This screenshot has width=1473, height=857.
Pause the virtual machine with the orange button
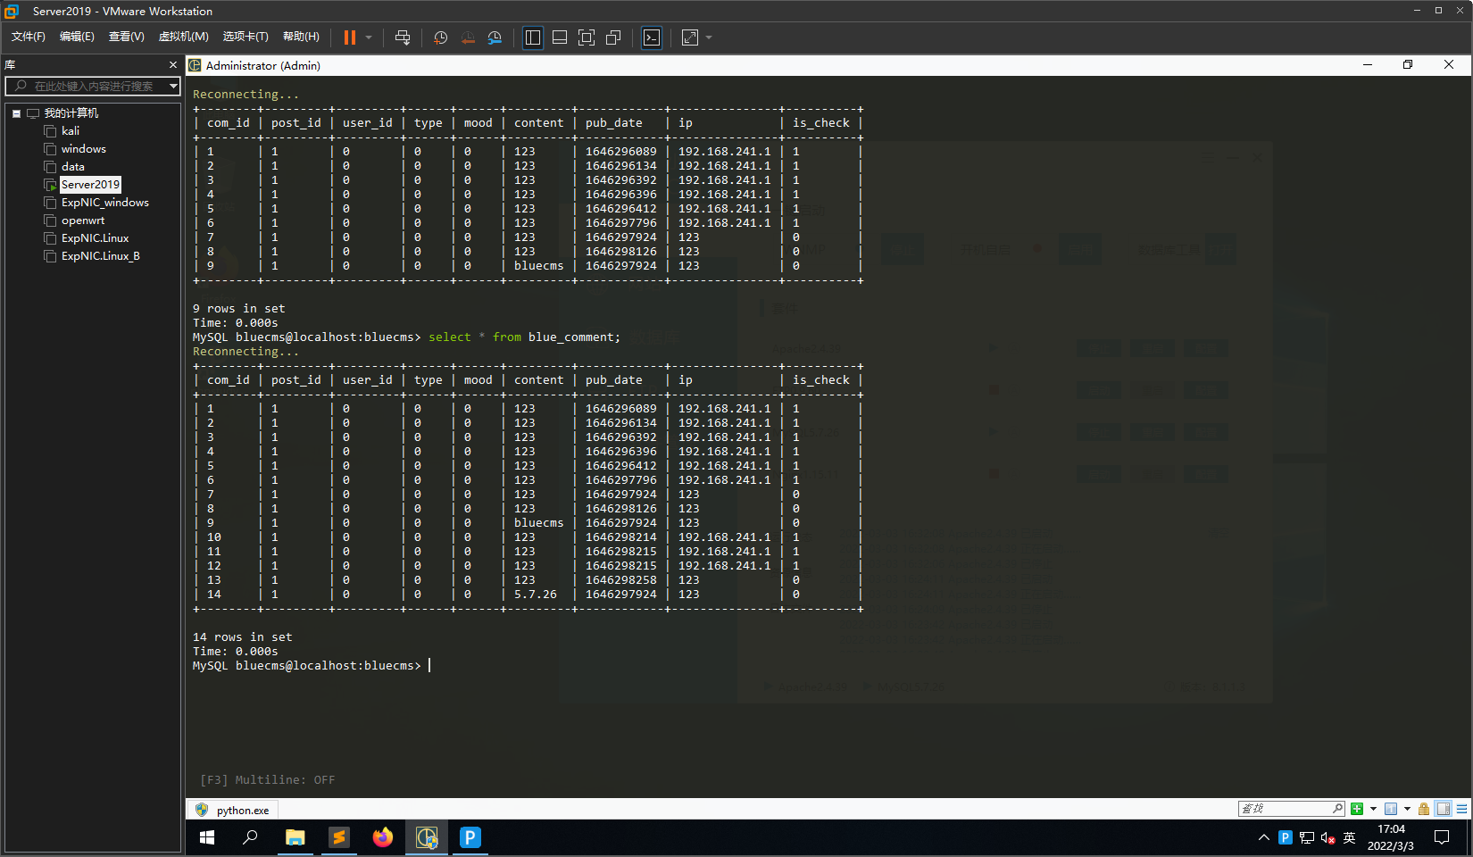(x=350, y=37)
